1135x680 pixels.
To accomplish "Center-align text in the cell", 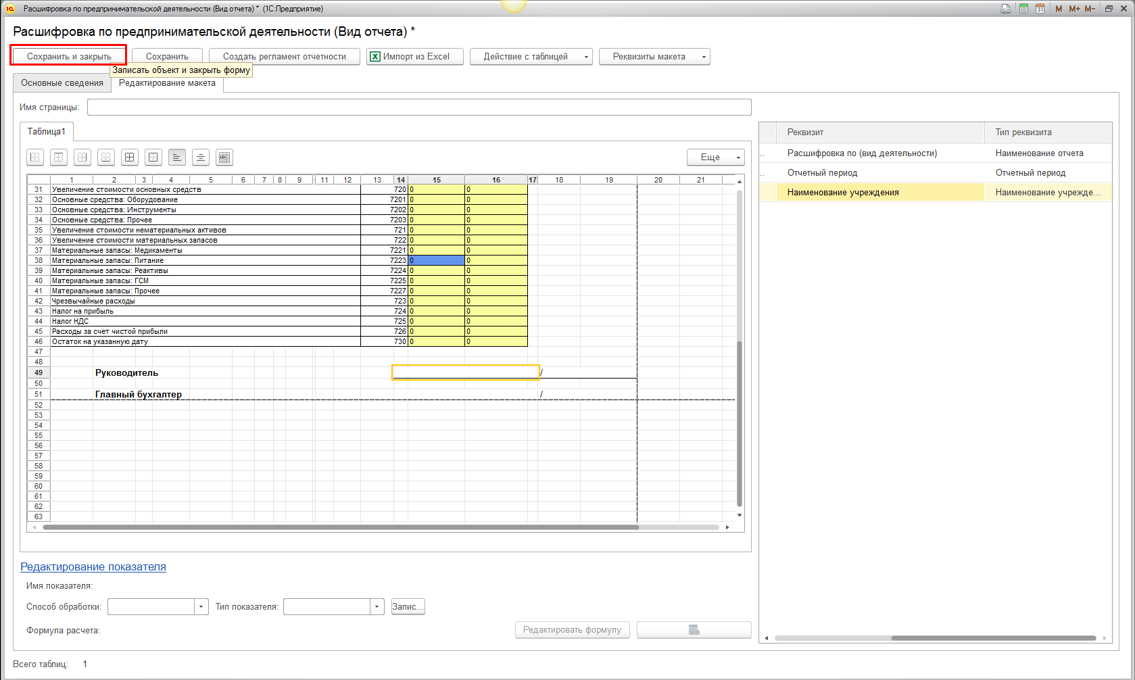I will (x=201, y=157).
